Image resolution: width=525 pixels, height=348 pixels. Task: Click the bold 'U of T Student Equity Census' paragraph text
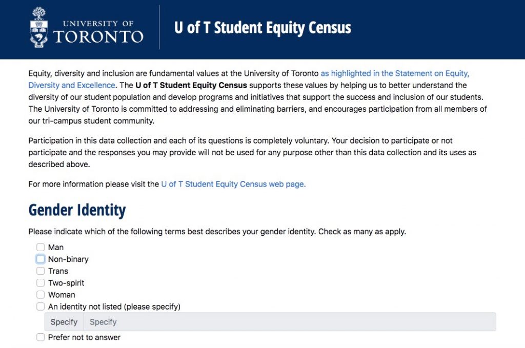point(191,85)
